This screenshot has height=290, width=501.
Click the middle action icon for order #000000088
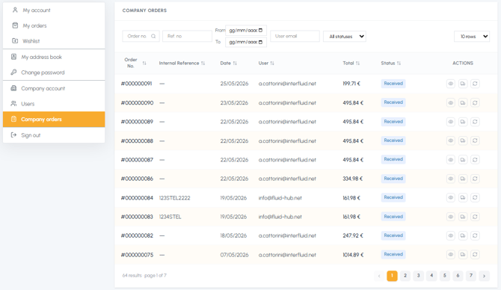(463, 141)
